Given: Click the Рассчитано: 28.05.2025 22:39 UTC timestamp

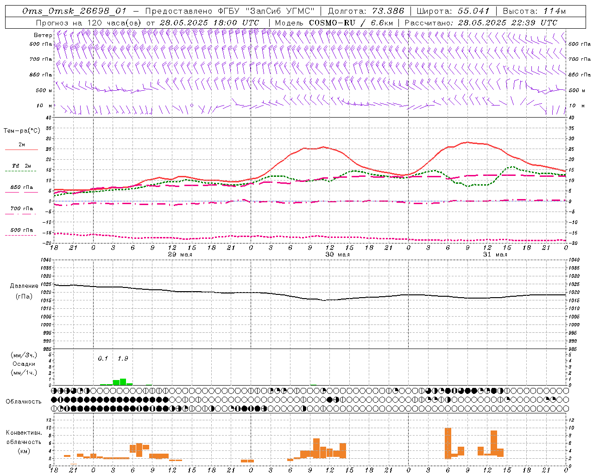Looking at the screenshot, I should 481,23.
